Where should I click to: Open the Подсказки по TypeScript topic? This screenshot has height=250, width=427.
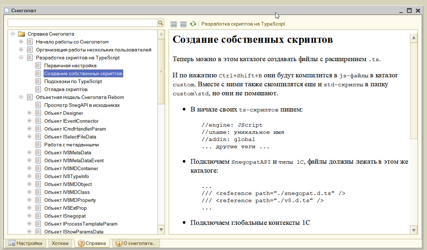(x=73, y=81)
